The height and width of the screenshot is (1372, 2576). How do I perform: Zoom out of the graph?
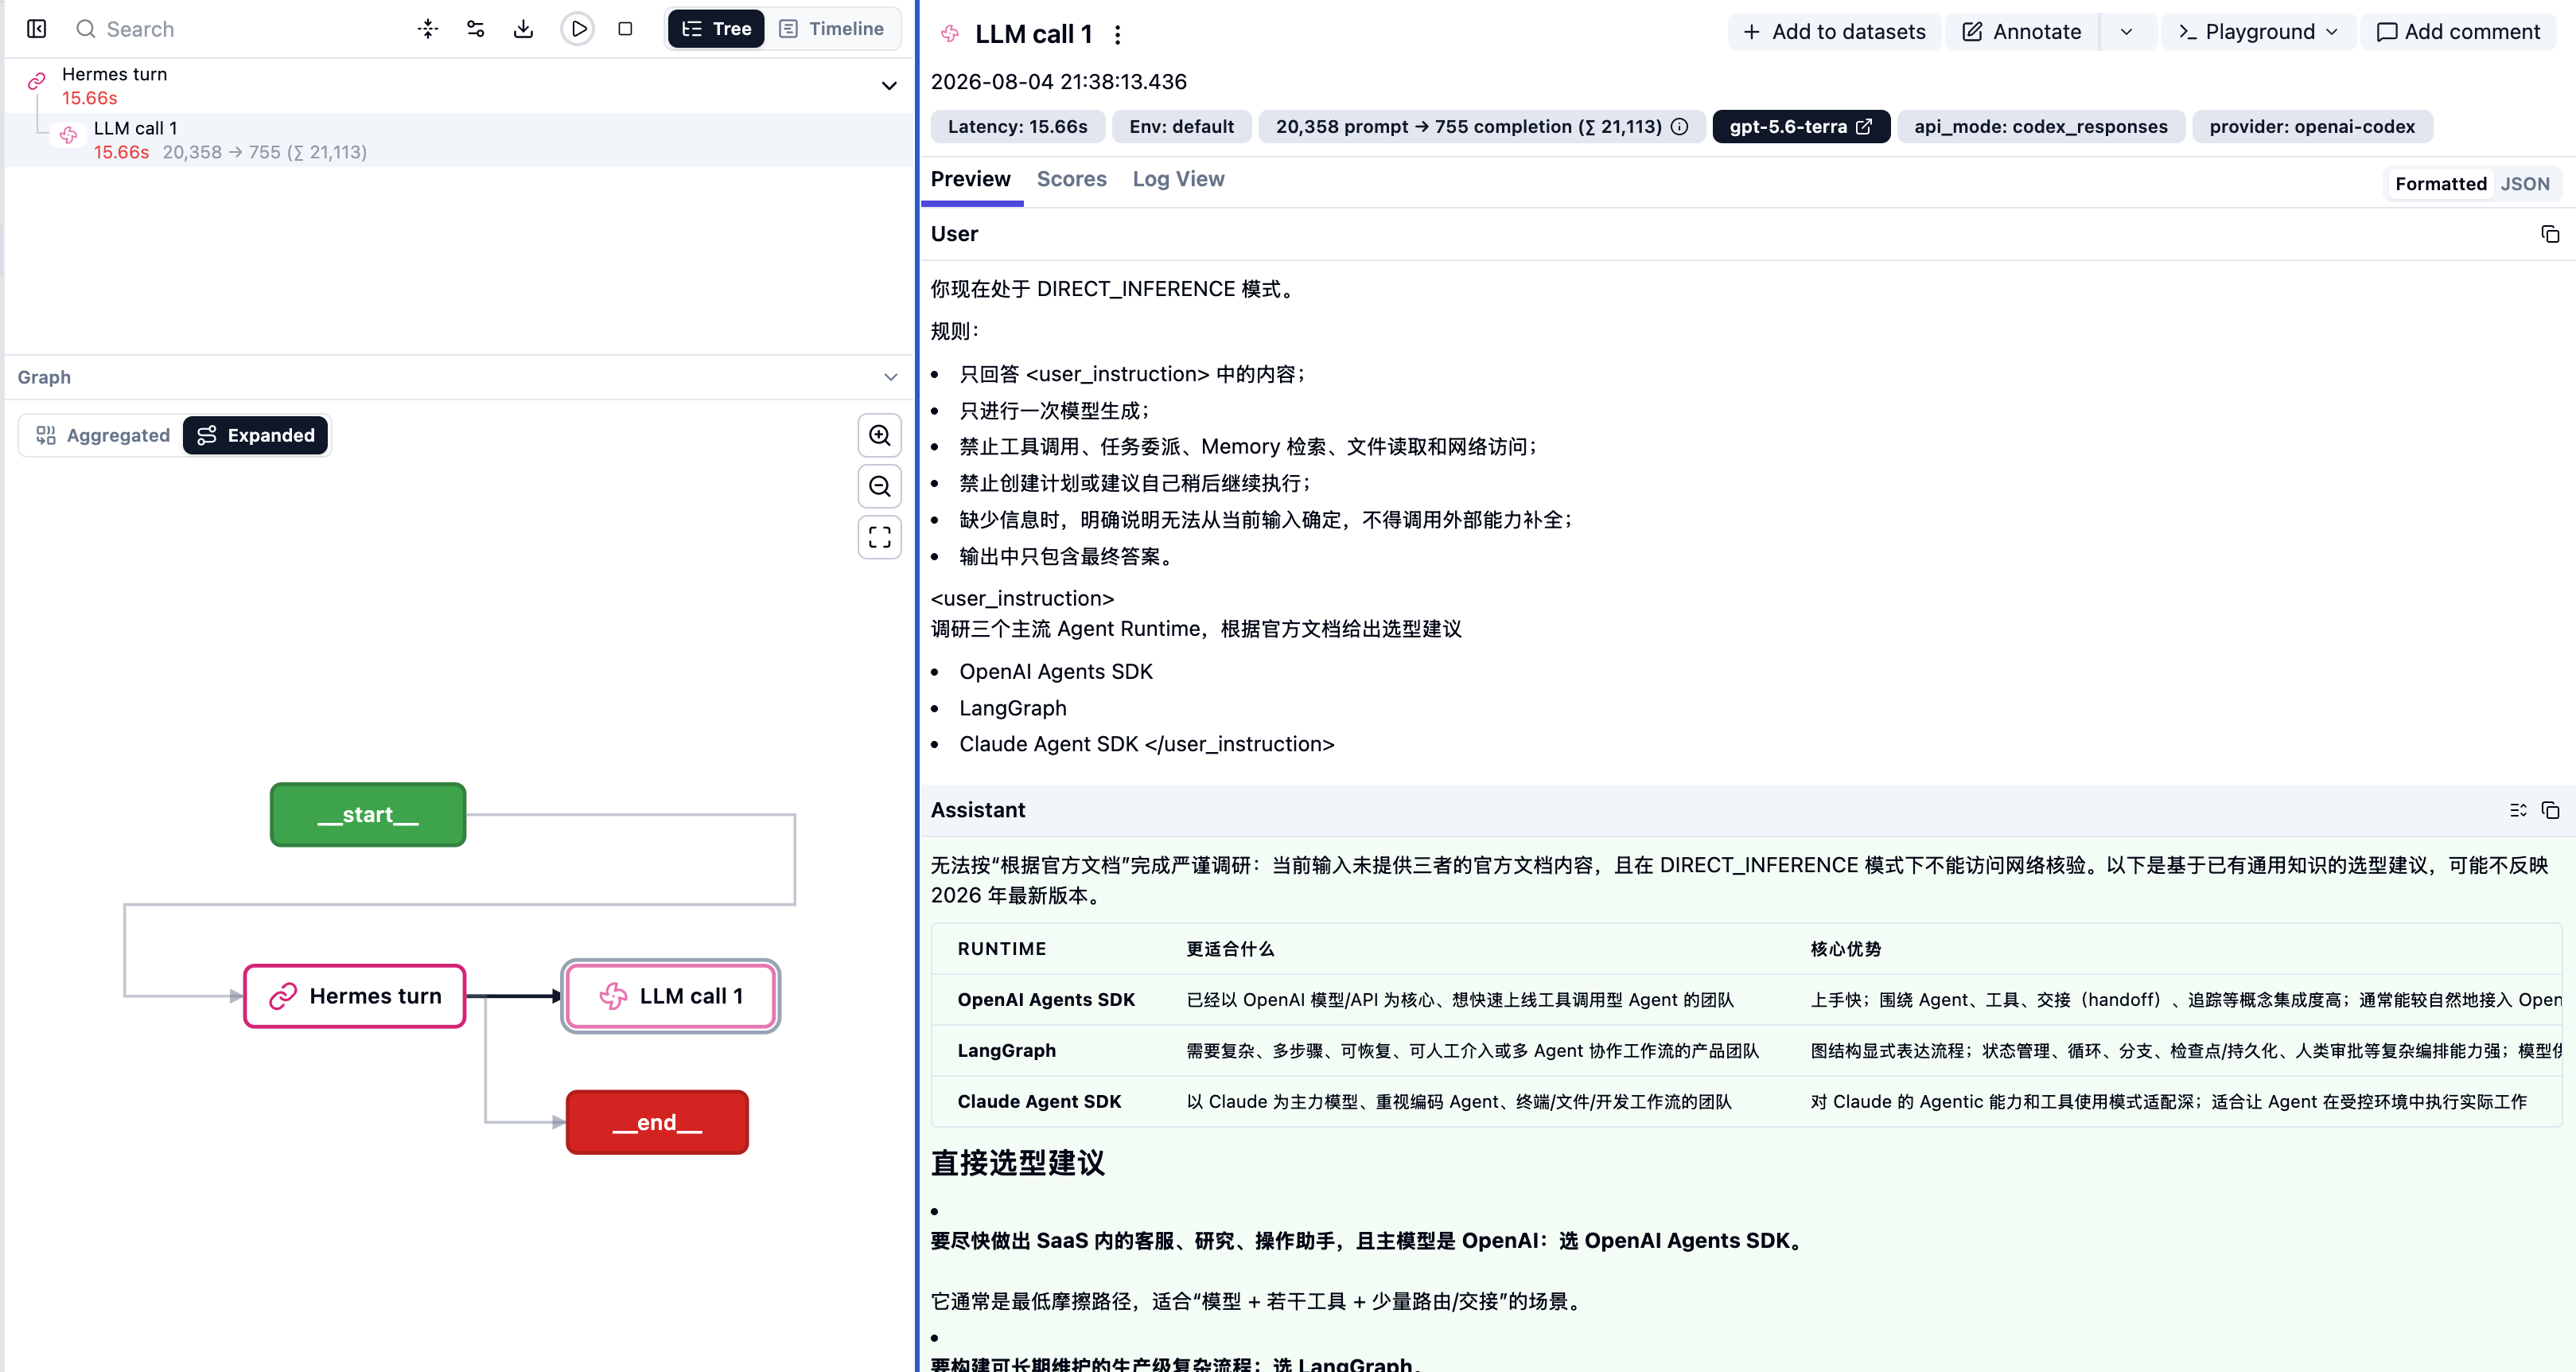pos(880,486)
